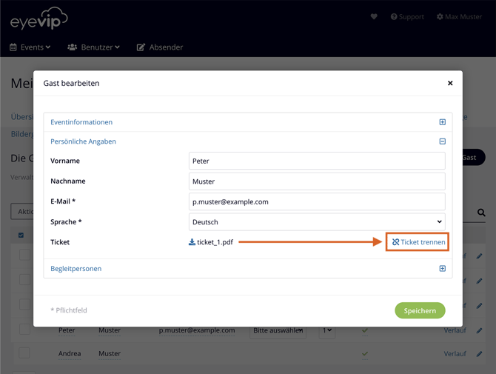Expand the Eventinformationen section title

81,122
